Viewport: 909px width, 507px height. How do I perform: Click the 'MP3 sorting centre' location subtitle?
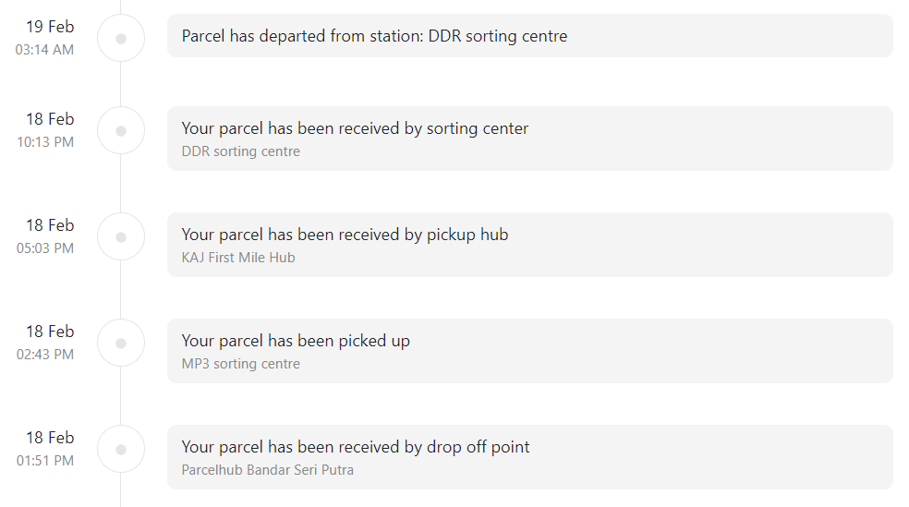[x=240, y=364]
